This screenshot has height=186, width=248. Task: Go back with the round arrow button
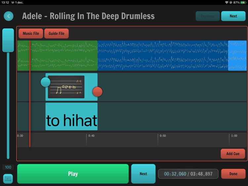9,16
